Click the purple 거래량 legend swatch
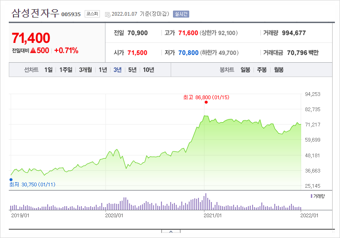Viewport: 340px width, 238px height. coord(311,196)
